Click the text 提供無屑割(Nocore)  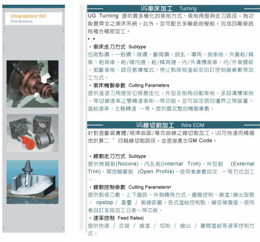113,164
